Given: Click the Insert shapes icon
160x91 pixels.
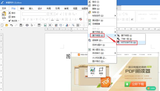Looking at the screenshot, I should click(61, 25).
